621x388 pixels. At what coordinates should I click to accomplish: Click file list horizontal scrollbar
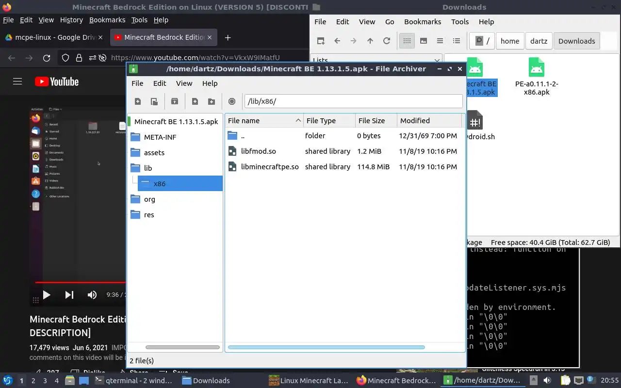[x=326, y=347]
